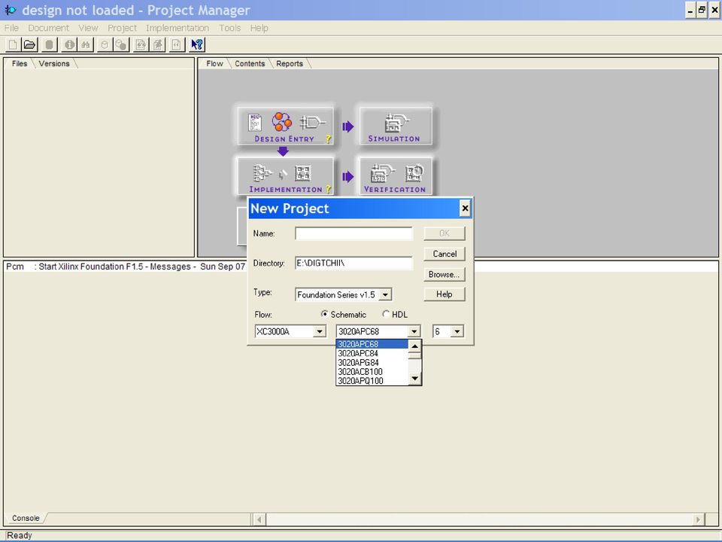
Task: Open the Document menu
Action: [x=48, y=28]
